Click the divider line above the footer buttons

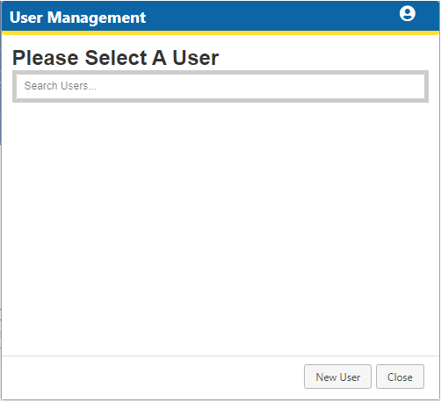(220, 355)
